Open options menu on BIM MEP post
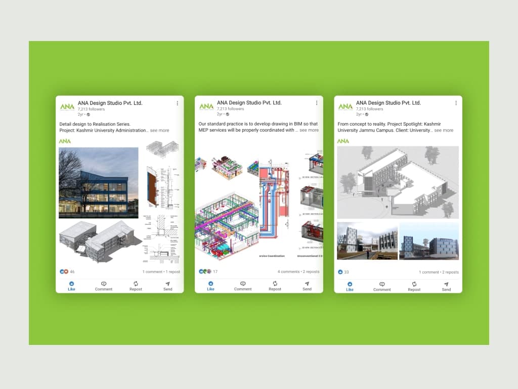This screenshot has height=389, width=518. point(317,103)
